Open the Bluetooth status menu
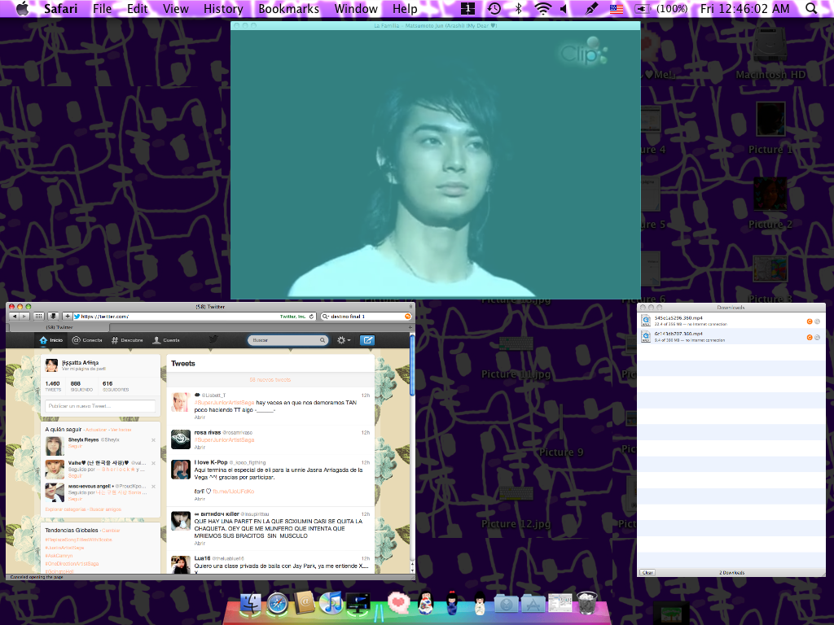Image resolution: width=834 pixels, height=625 pixels. point(519,8)
